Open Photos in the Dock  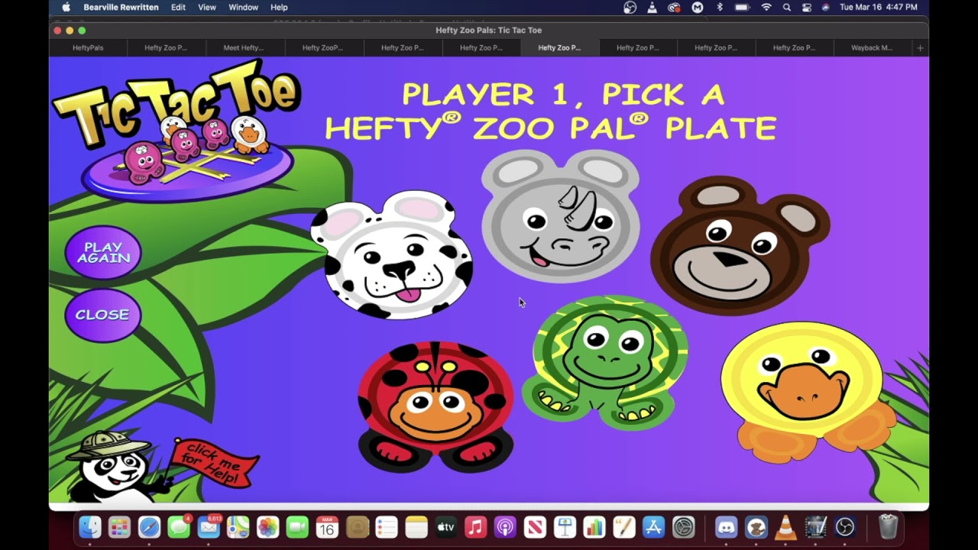click(x=267, y=526)
